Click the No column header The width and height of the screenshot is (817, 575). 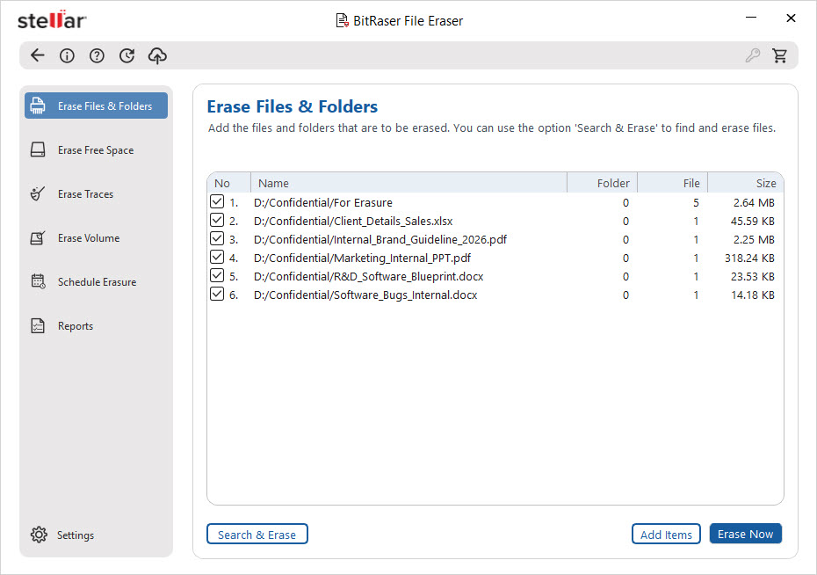click(x=229, y=183)
